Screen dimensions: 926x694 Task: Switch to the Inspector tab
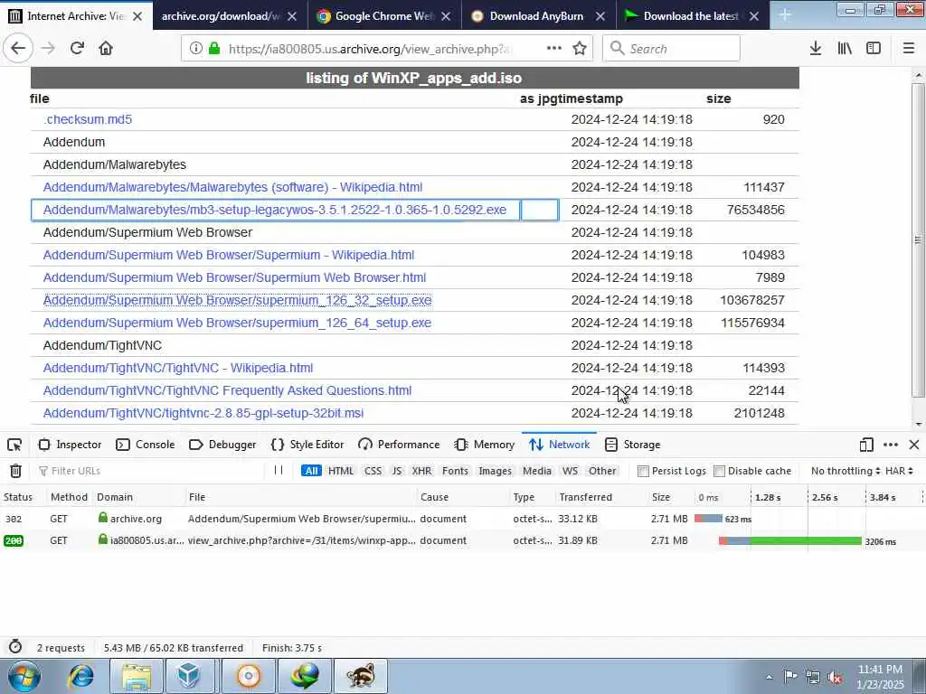(x=70, y=445)
